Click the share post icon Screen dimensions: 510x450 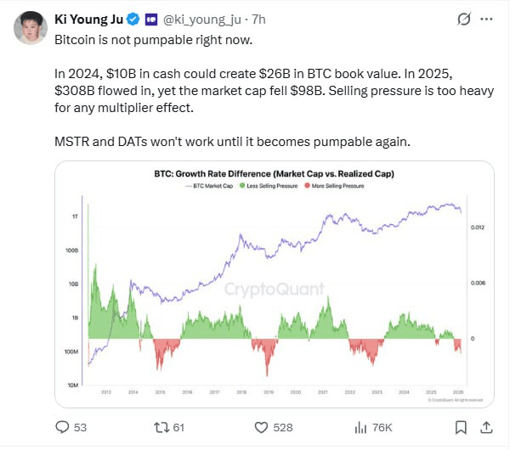[x=486, y=427]
